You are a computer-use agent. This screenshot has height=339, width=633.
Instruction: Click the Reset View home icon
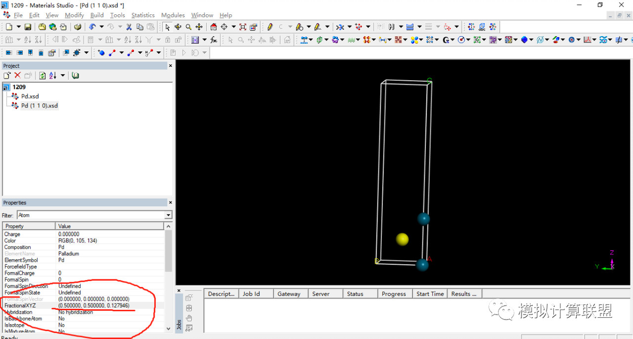pyautogui.click(x=213, y=27)
